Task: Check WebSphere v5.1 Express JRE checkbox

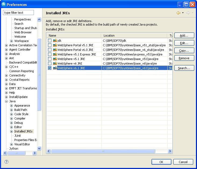Action: coord(50,54)
